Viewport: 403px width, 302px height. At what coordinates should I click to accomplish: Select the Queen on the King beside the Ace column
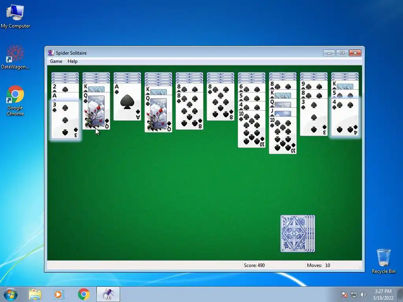(96, 111)
